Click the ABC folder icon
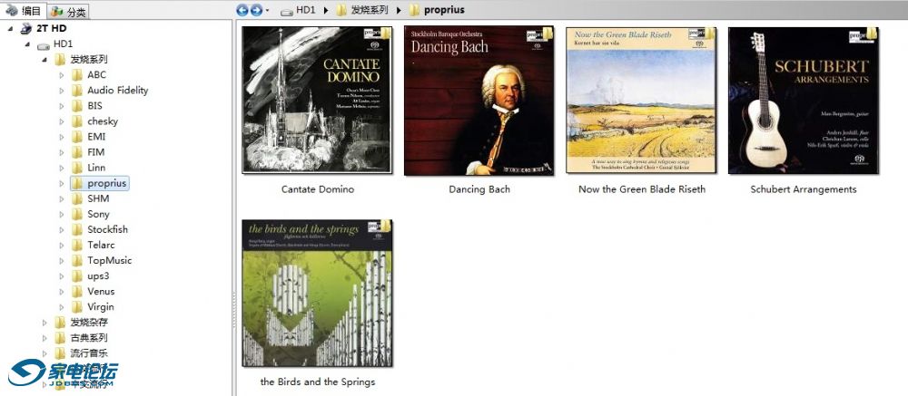Screen dimensions: 908x396 coord(77,75)
